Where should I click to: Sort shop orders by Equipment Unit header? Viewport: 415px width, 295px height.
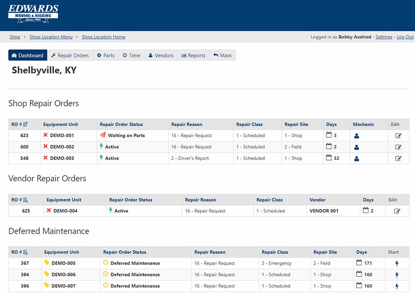60,124
